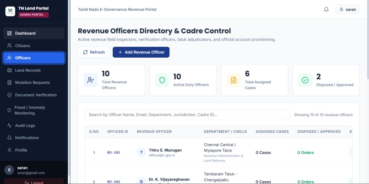Viewport: 369px width, 184px height.
Task: Click 0 Cases in RO-101 row
Action: (263, 152)
